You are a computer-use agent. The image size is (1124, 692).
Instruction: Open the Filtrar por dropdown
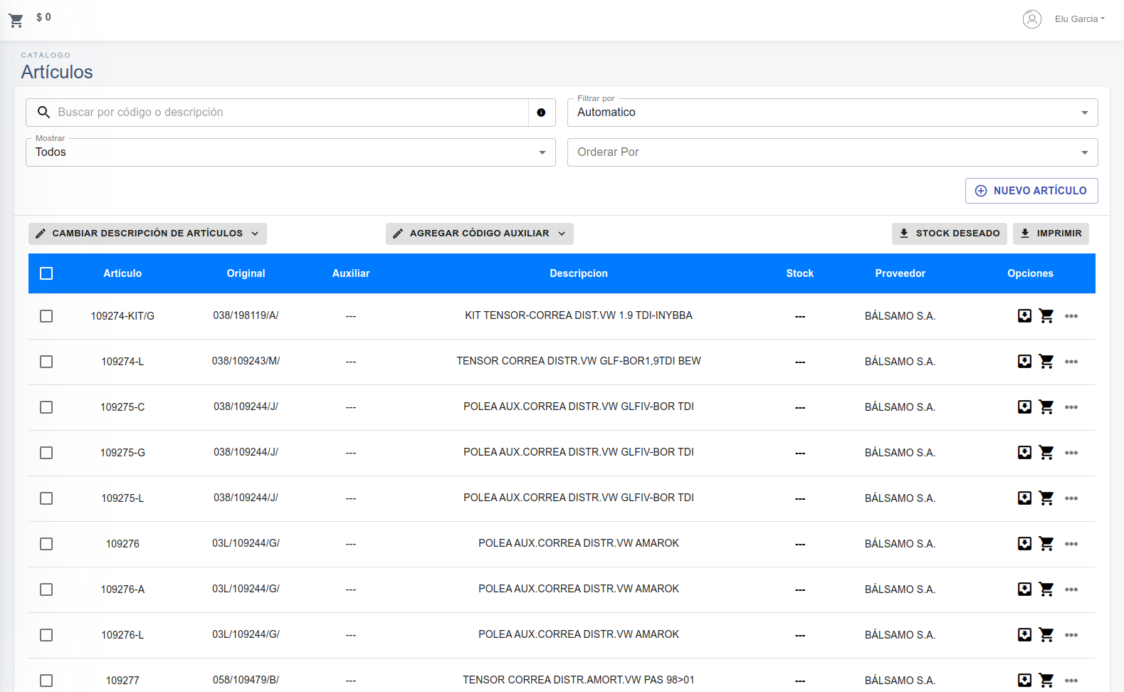pyautogui.click(x=831, y=112)
